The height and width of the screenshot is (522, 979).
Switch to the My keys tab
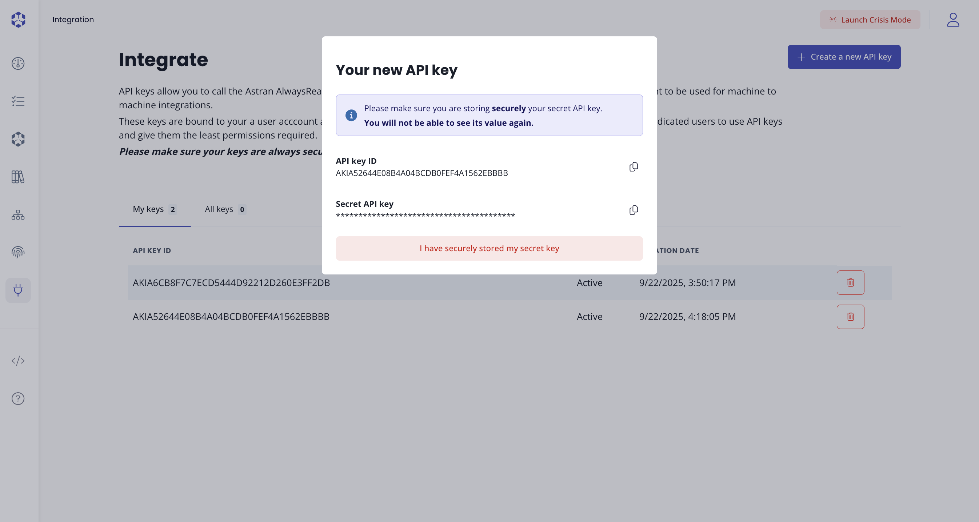(x=154, y=209)
